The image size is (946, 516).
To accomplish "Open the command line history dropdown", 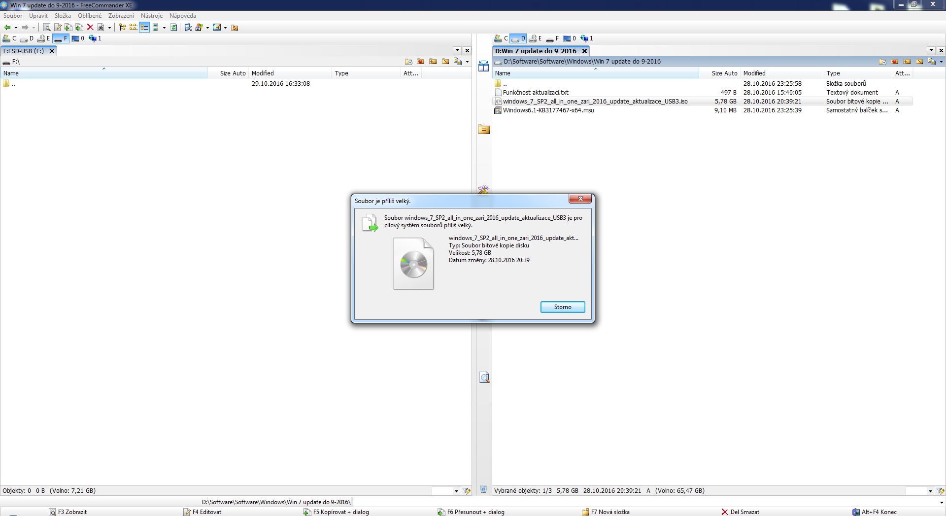I will pos(942,502).
